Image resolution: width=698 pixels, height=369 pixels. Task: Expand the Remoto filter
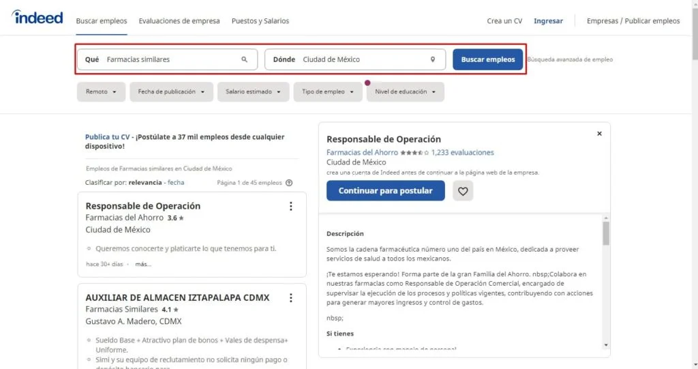coord(101,92)
